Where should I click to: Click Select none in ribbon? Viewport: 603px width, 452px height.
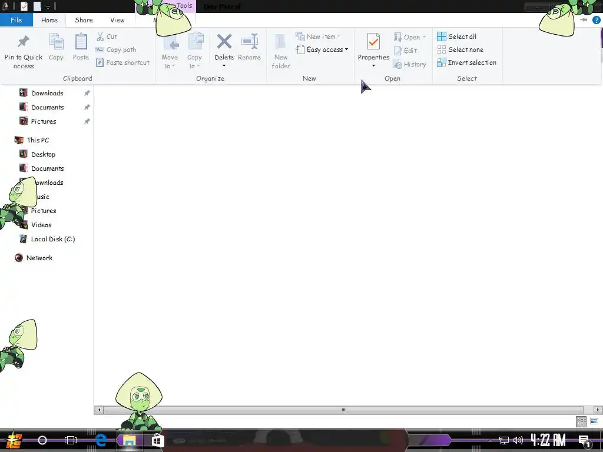click(460, 49)
